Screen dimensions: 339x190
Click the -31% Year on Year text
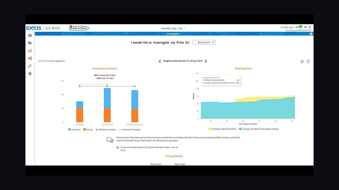click(105, 78)
